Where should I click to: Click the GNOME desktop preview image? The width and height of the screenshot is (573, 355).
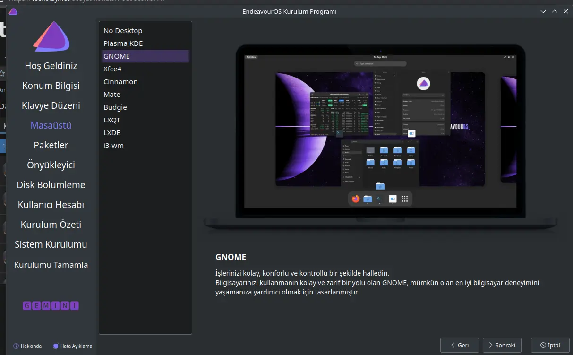[x=381, y=138]
